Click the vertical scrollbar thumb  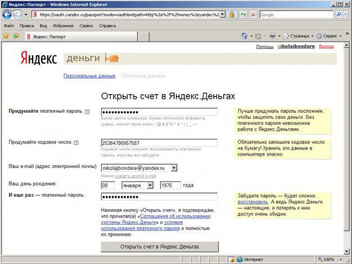pyautogui.click(x=346, y=140)
